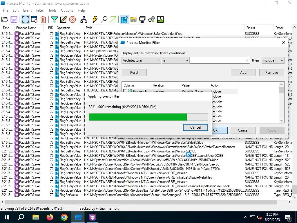Screen dimensions: 297x223
Task: Click 'Showing 721 of 3,624,830 events' status
Action: [32, 208]
